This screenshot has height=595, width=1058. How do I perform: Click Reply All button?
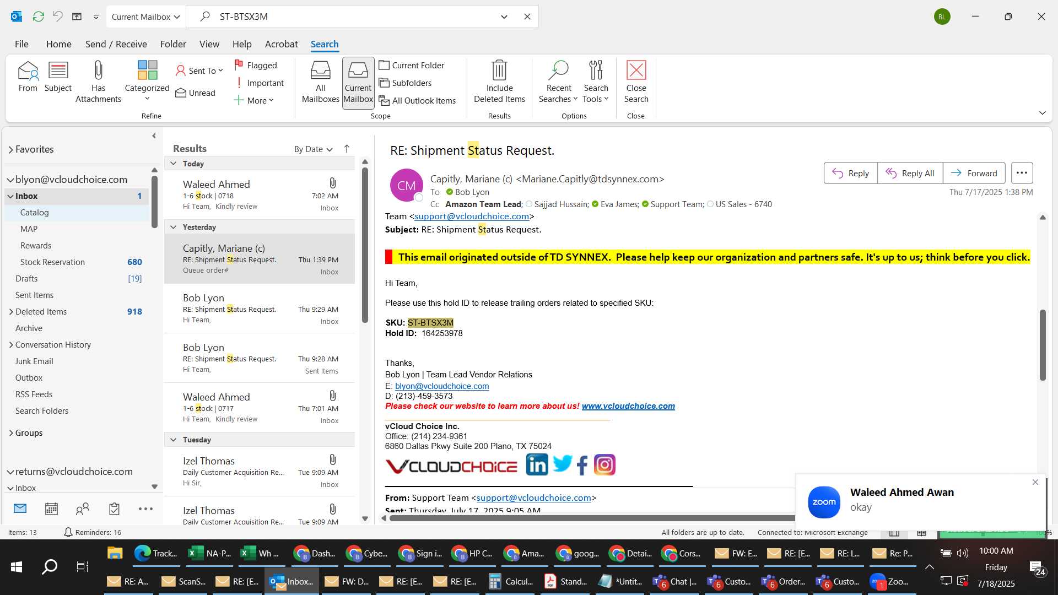(910, 173)
